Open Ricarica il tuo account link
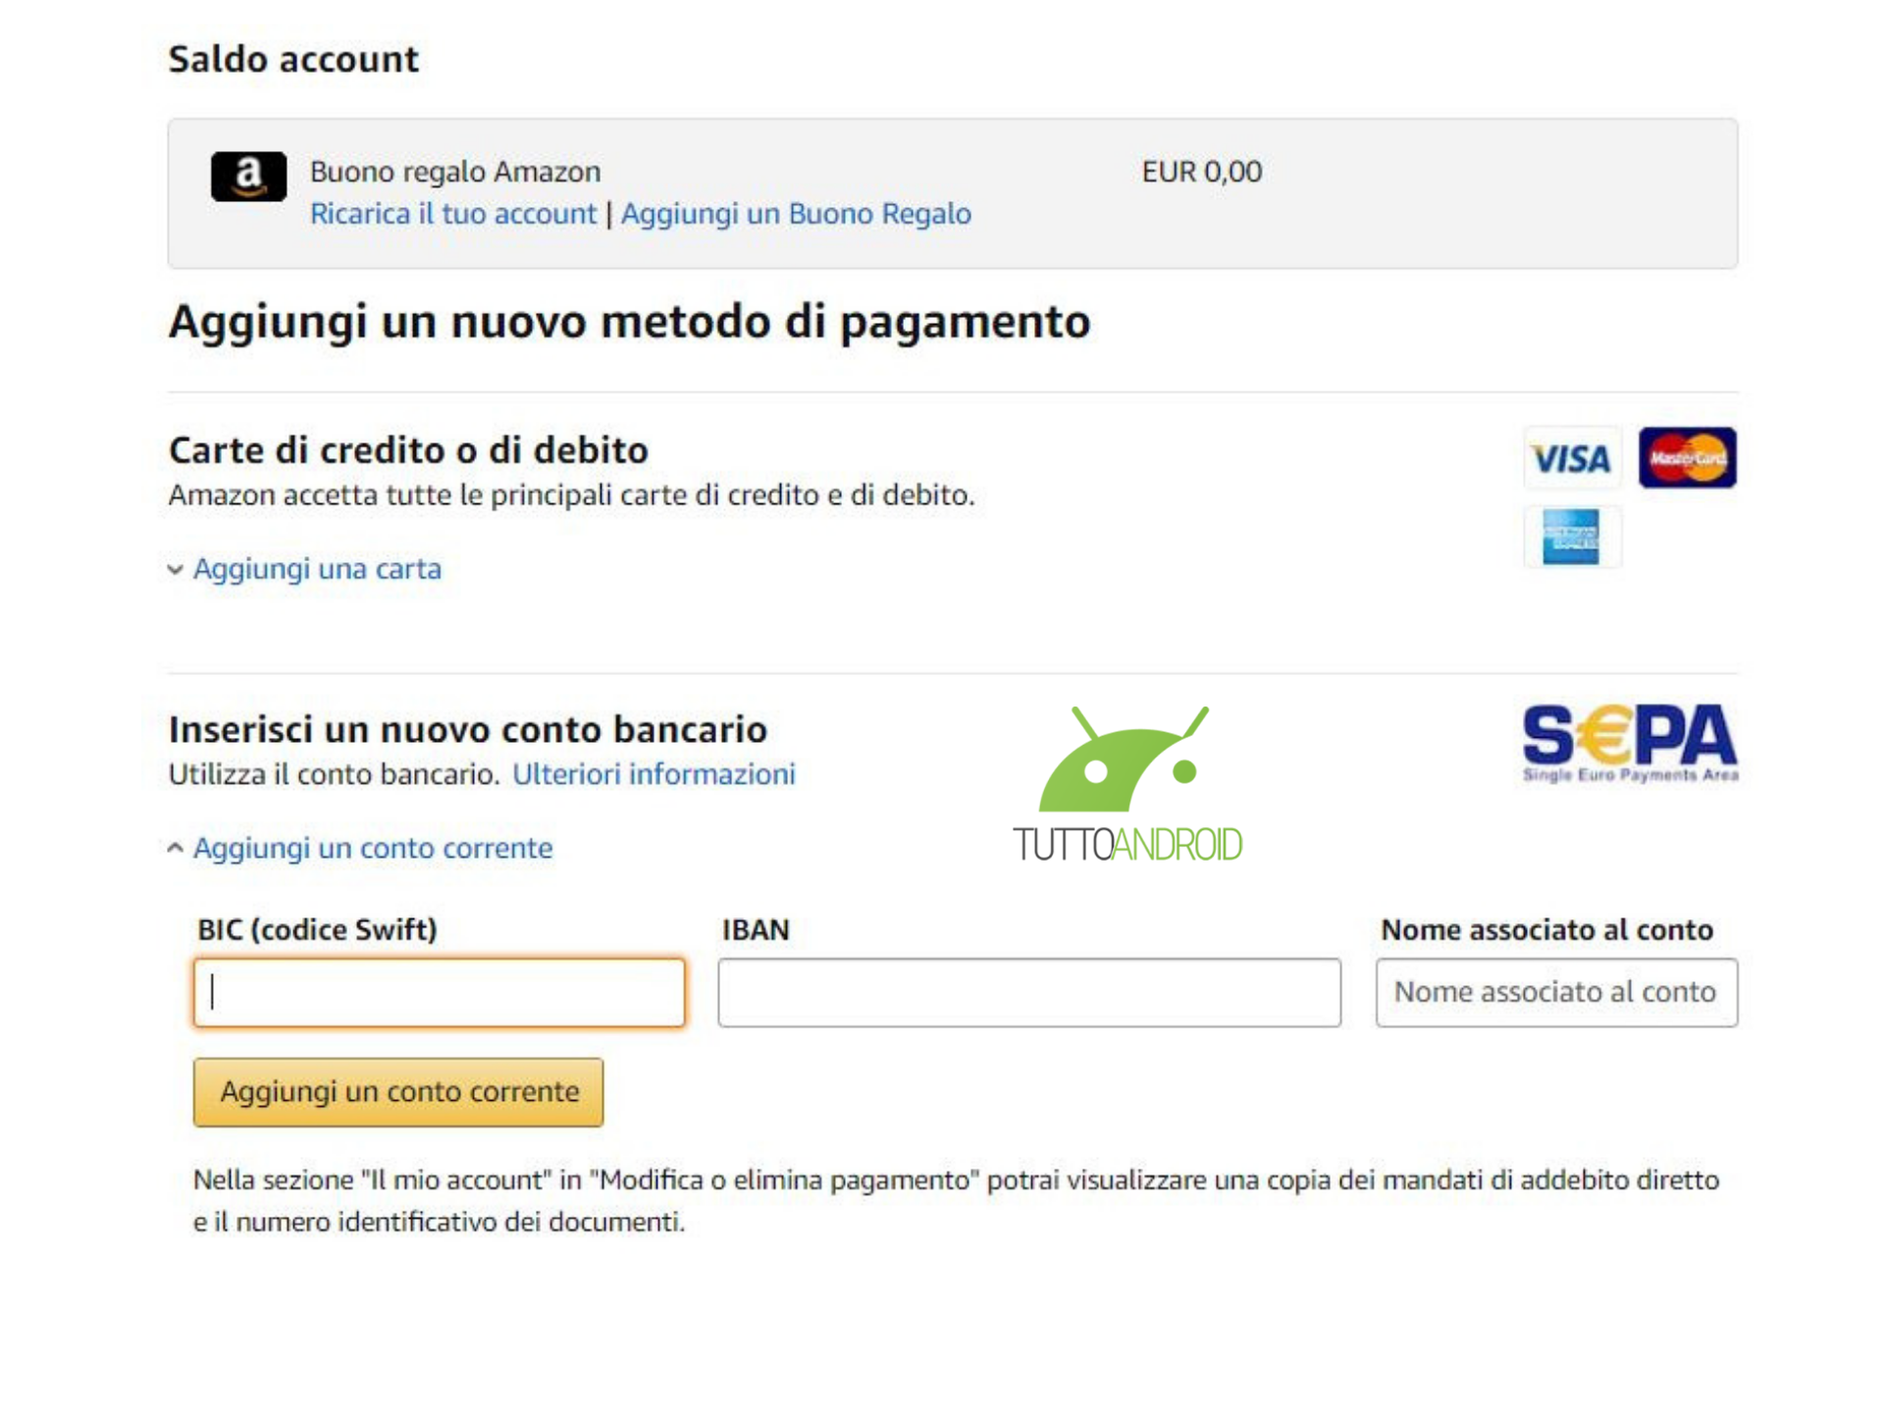1884x1413 pixels. tap(452, 214)
